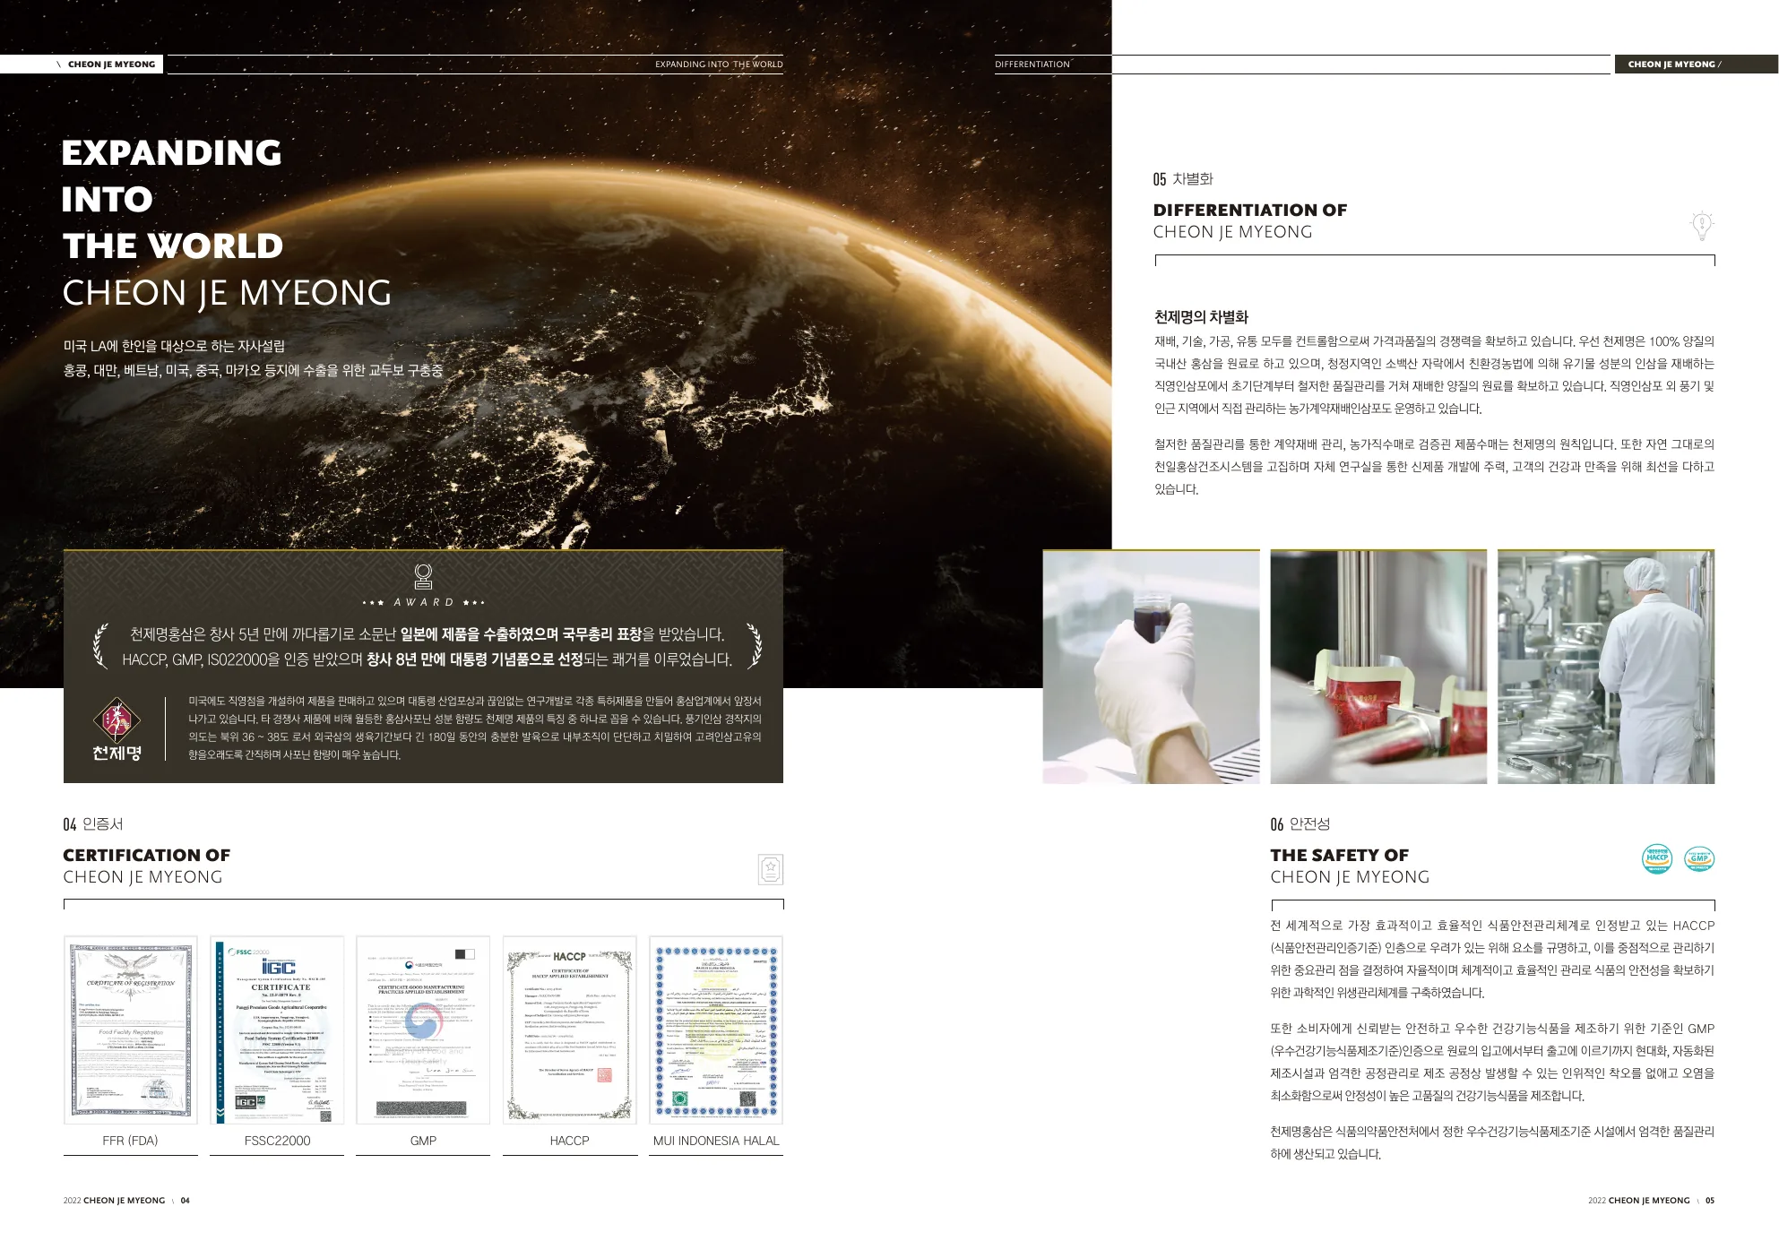Viewport: 1779px width, 1258px height.
Task: Click the '06 안전성' section number
Action: pyautogui.click(x=1300, y=824)
